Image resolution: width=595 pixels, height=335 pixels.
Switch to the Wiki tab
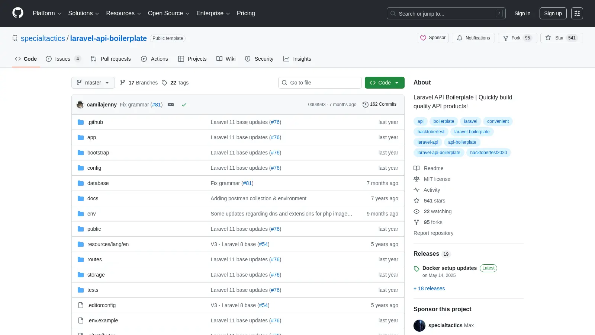tap(226, 59)
